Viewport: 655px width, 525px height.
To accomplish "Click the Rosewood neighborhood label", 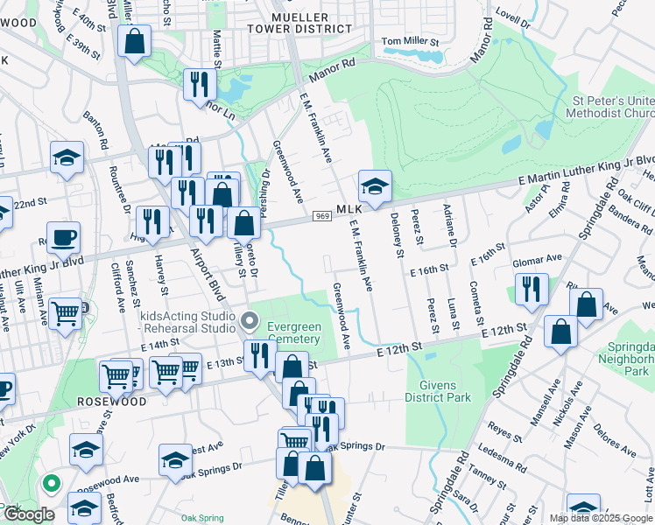I will tap(112, 402).
